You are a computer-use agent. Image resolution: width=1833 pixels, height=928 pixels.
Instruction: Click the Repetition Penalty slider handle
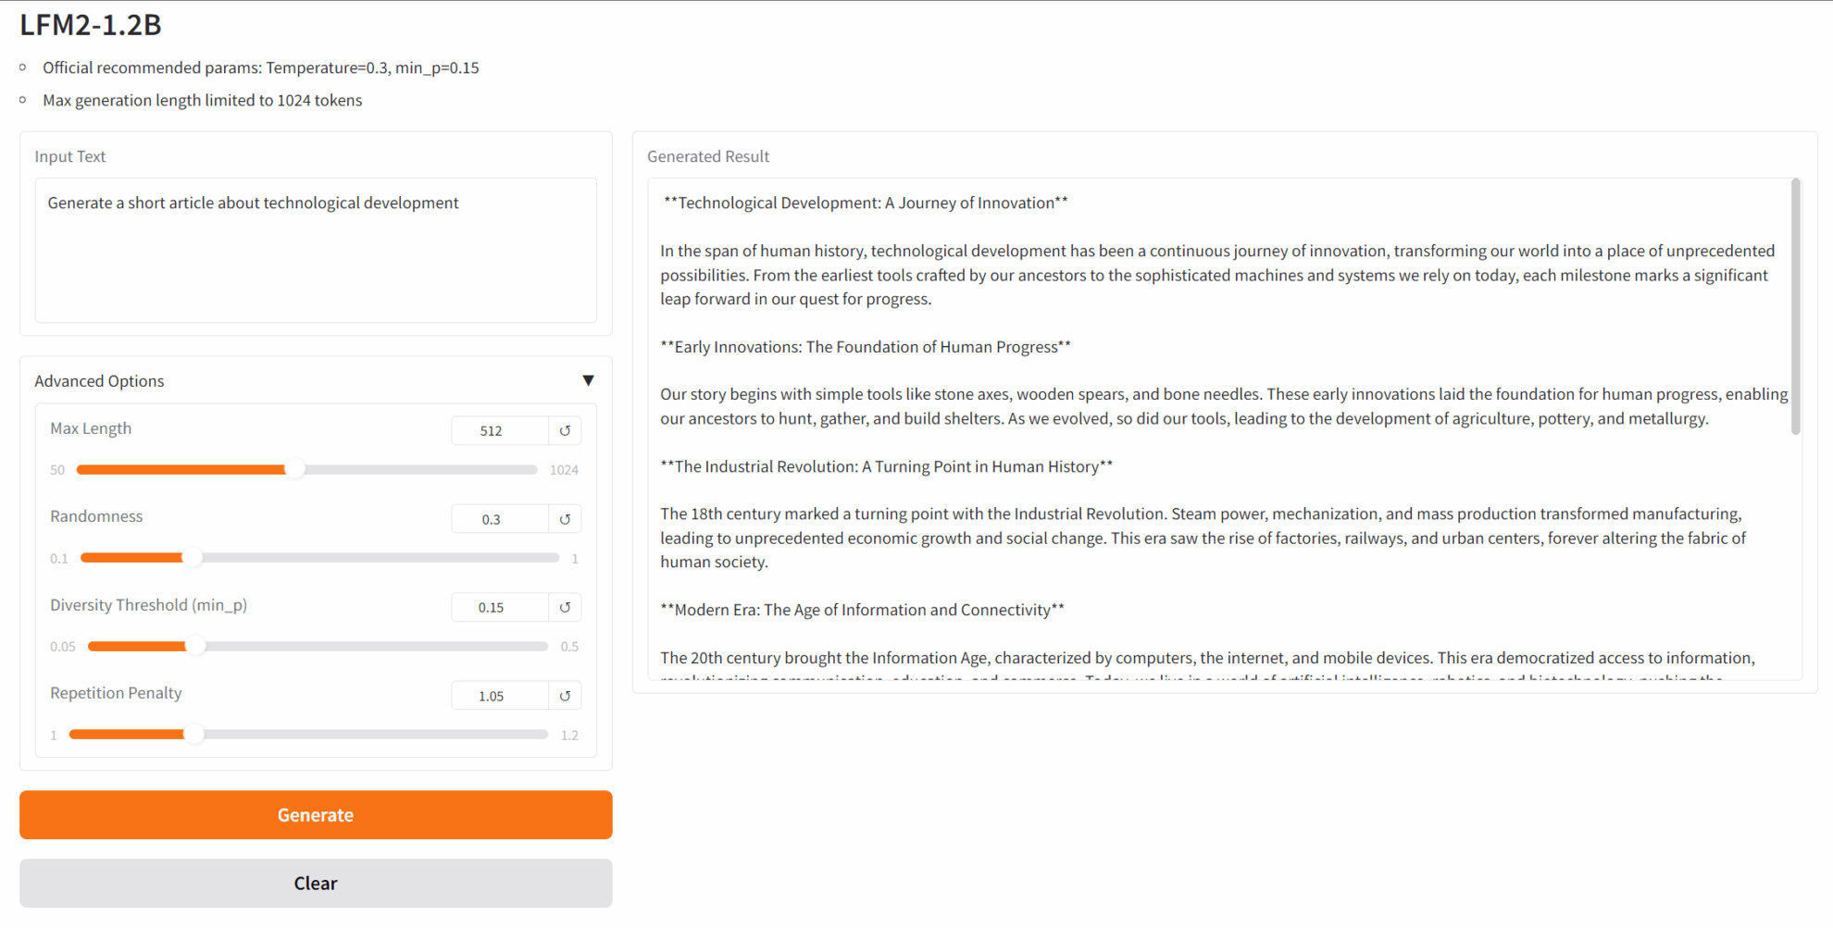193,735
